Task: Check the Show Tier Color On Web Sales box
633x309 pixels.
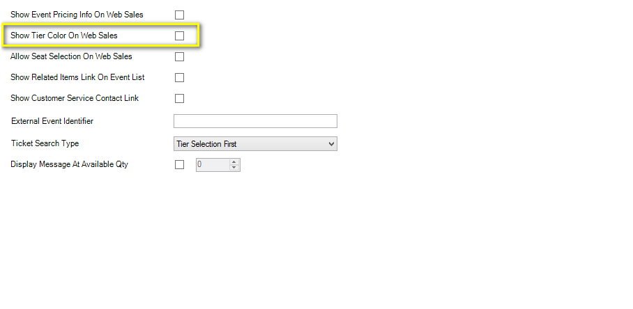Action: tap(179, 36)
